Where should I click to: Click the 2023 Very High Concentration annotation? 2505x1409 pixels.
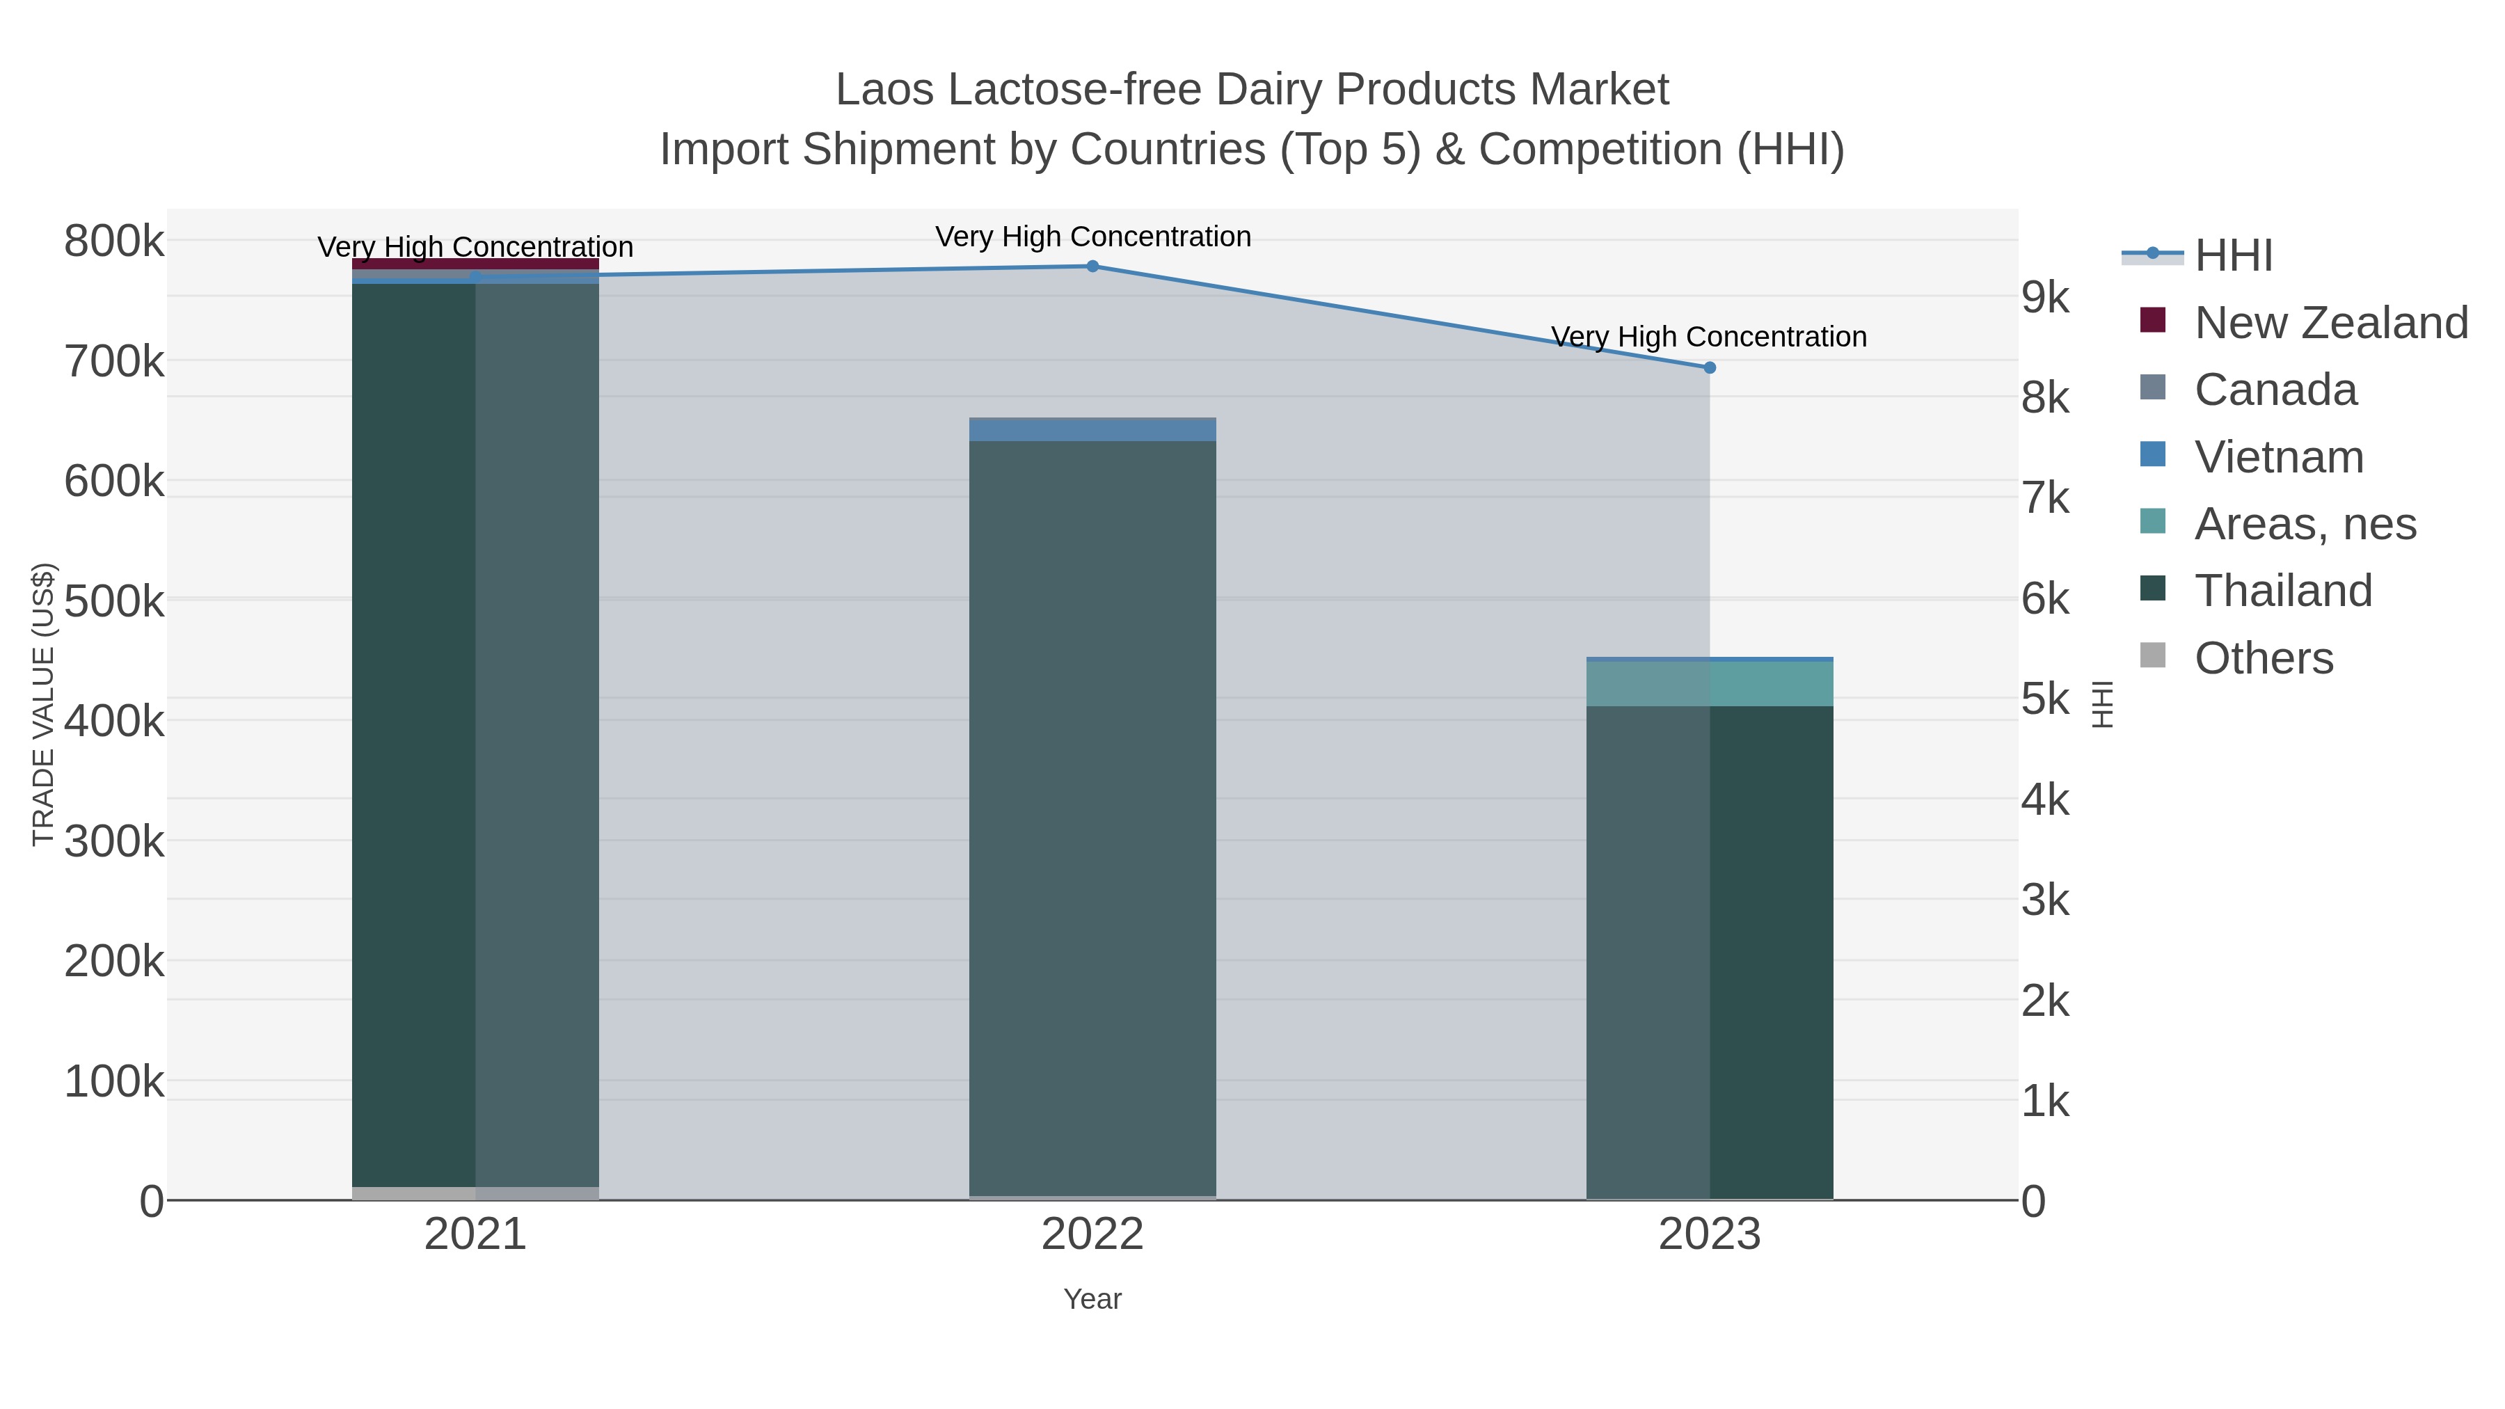click(x=1710, y=337)
